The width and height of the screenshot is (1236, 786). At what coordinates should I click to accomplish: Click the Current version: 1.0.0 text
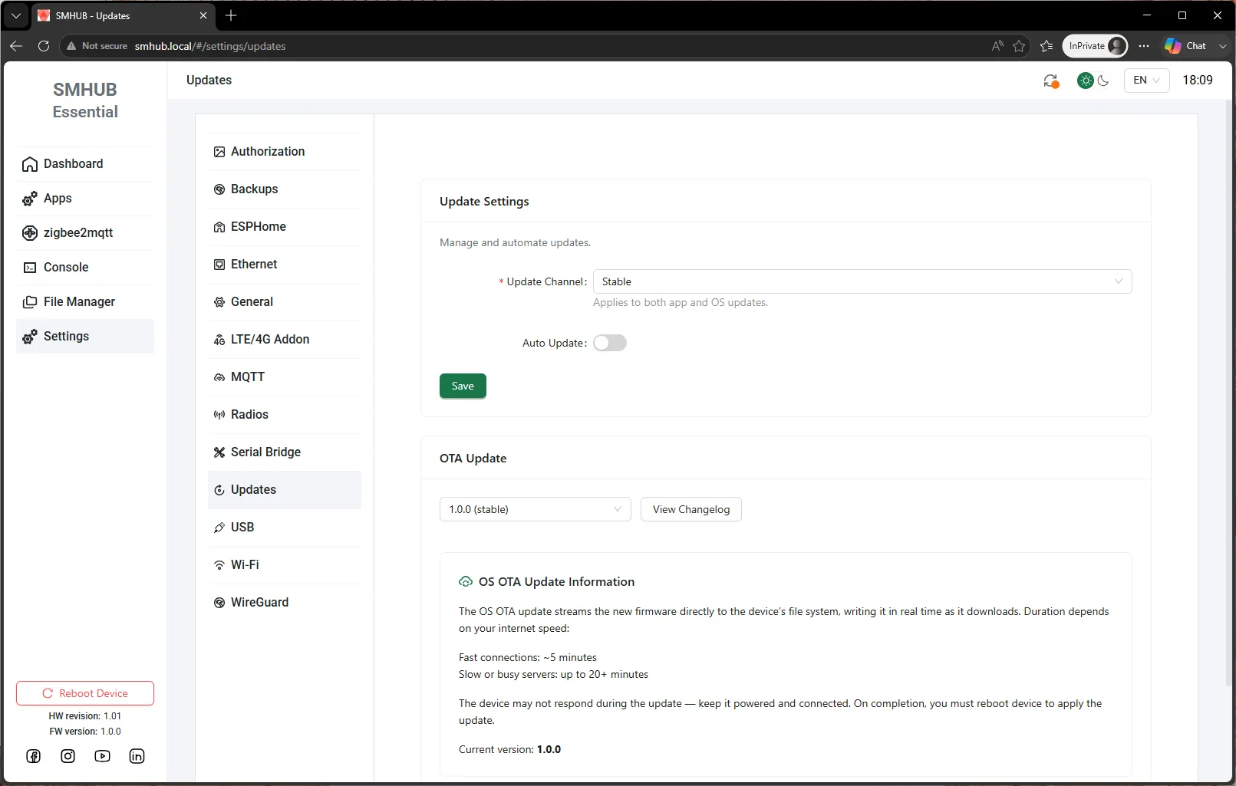pos(509,749)
